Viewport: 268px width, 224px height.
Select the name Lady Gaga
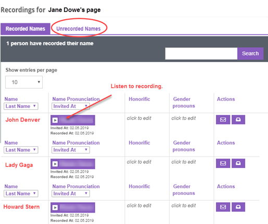pos(19,165)
